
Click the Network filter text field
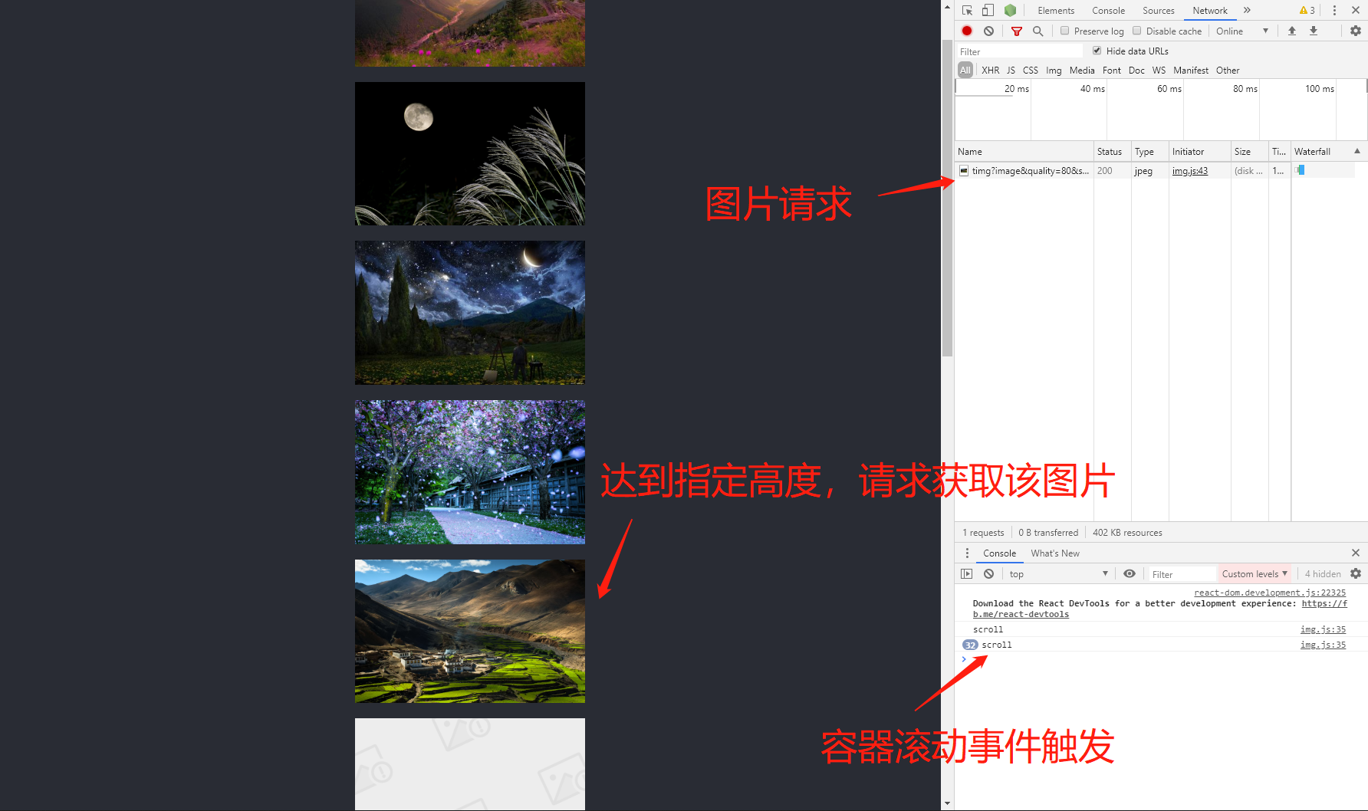tap(1020, 51)
